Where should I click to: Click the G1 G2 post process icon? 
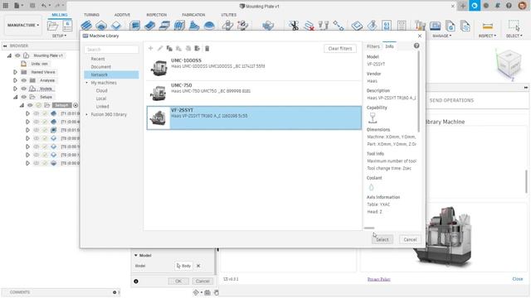pyautogui.click(x=387, y=26)
